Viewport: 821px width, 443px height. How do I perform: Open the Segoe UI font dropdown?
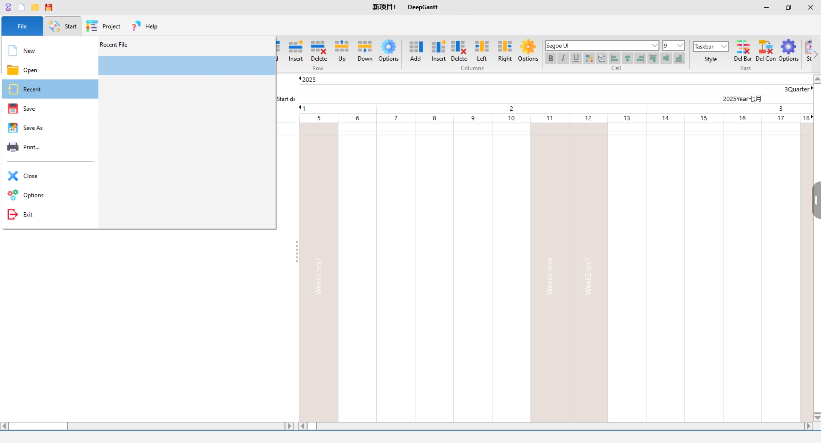click(x=654, y=46)
